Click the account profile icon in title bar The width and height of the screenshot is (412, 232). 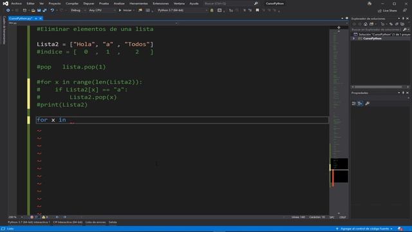point(370,4)
